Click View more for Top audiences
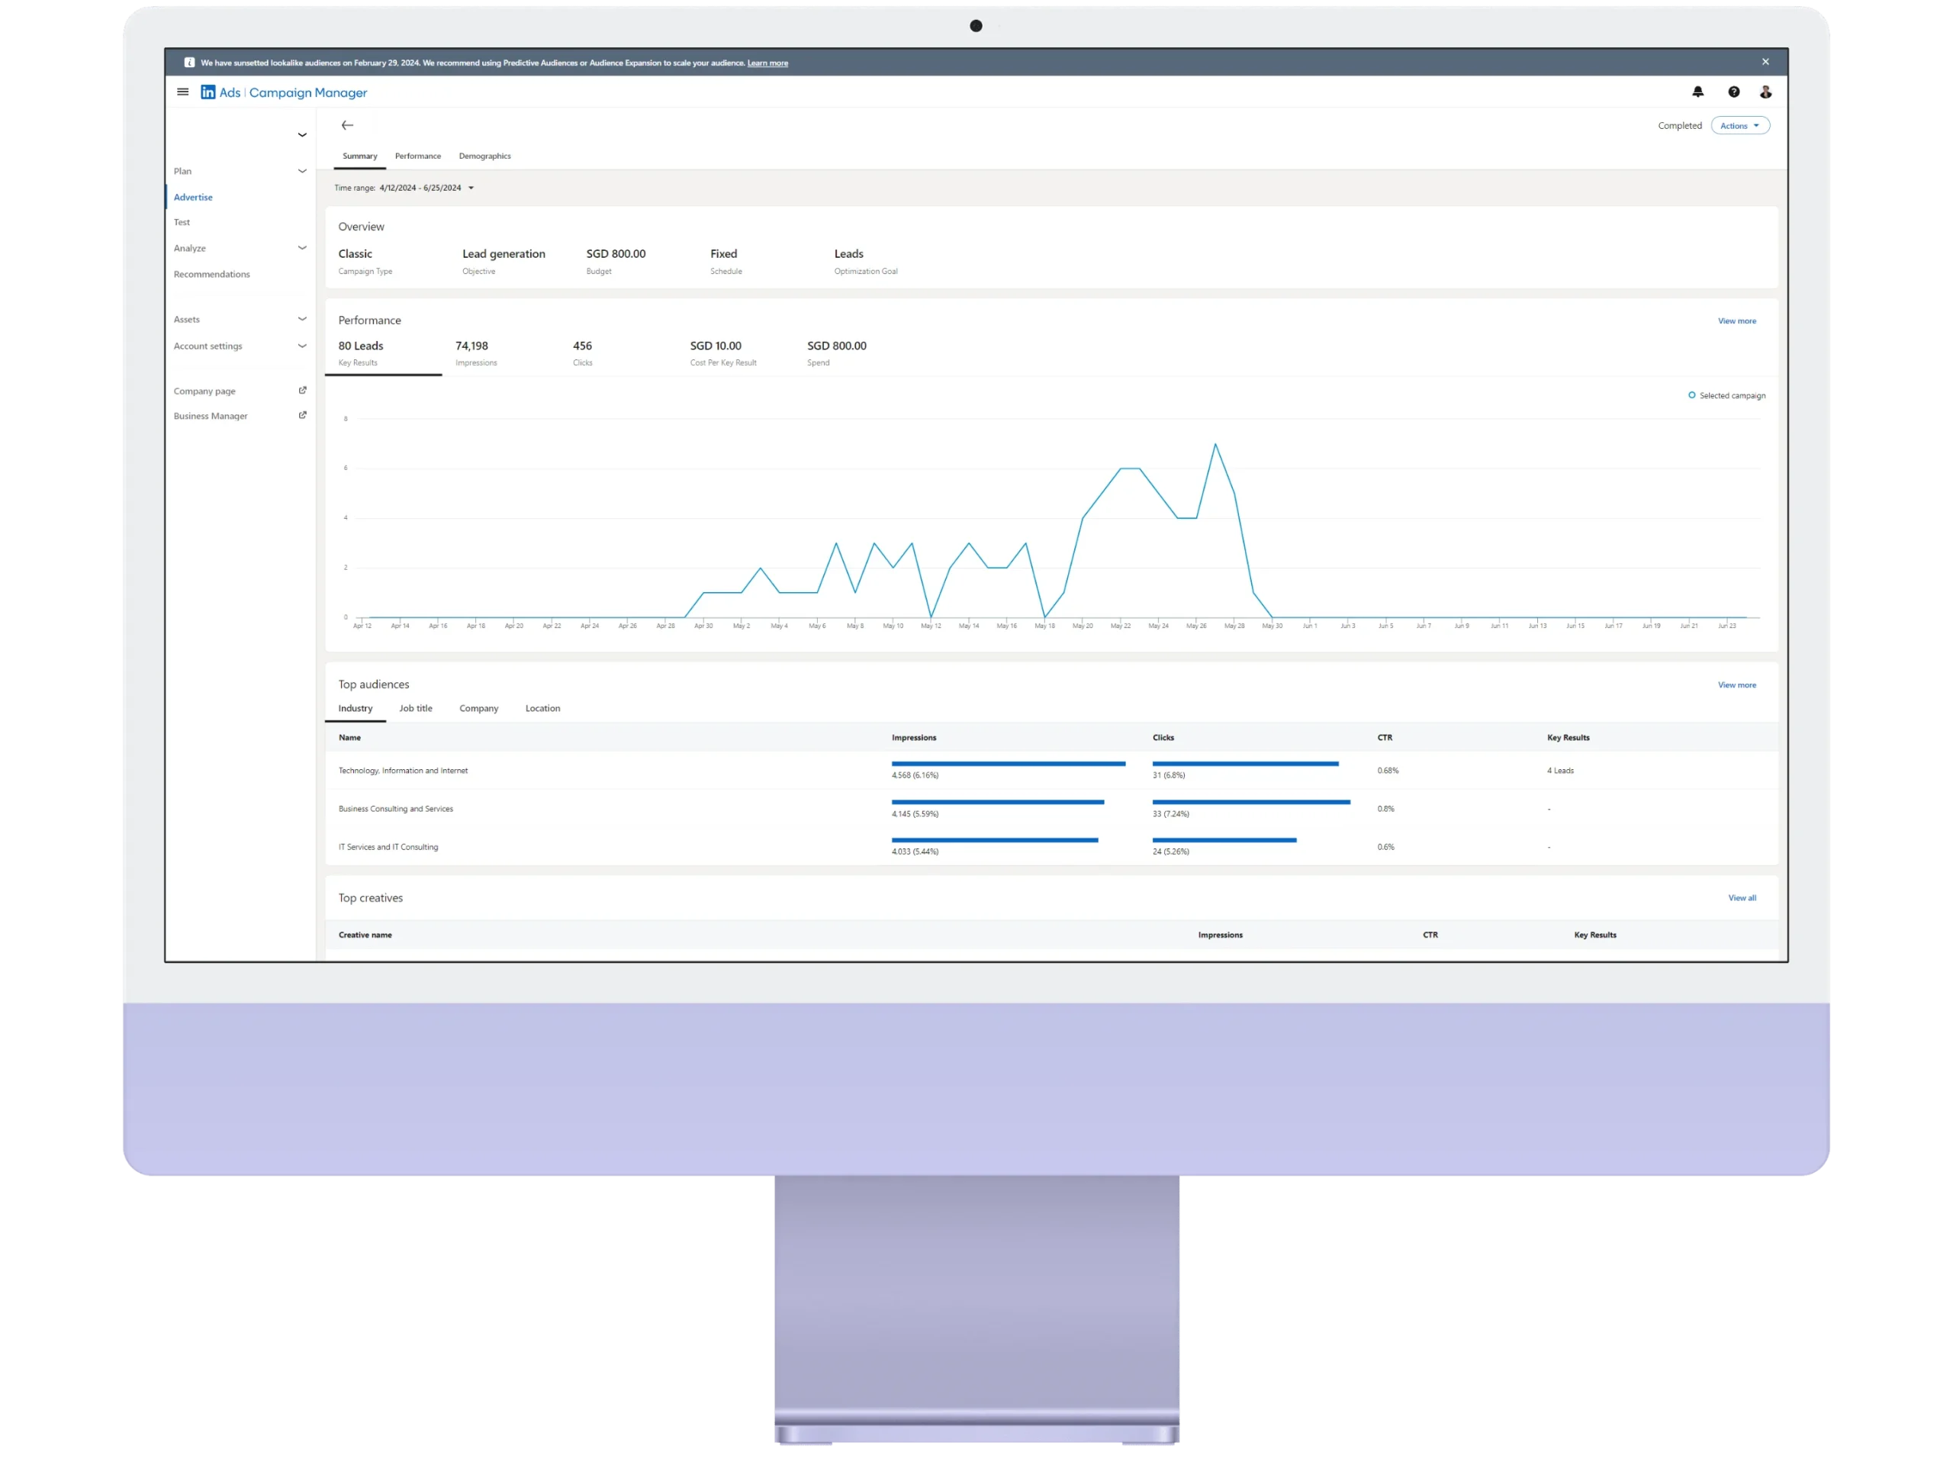Screen dimensions: 1953x1465 click(x=1736, y=684)
